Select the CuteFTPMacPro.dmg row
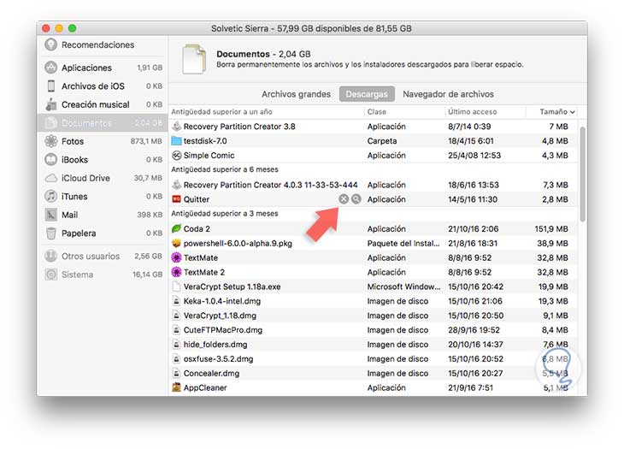This screenshot has height=449, width=624. [x=374, y=330]
